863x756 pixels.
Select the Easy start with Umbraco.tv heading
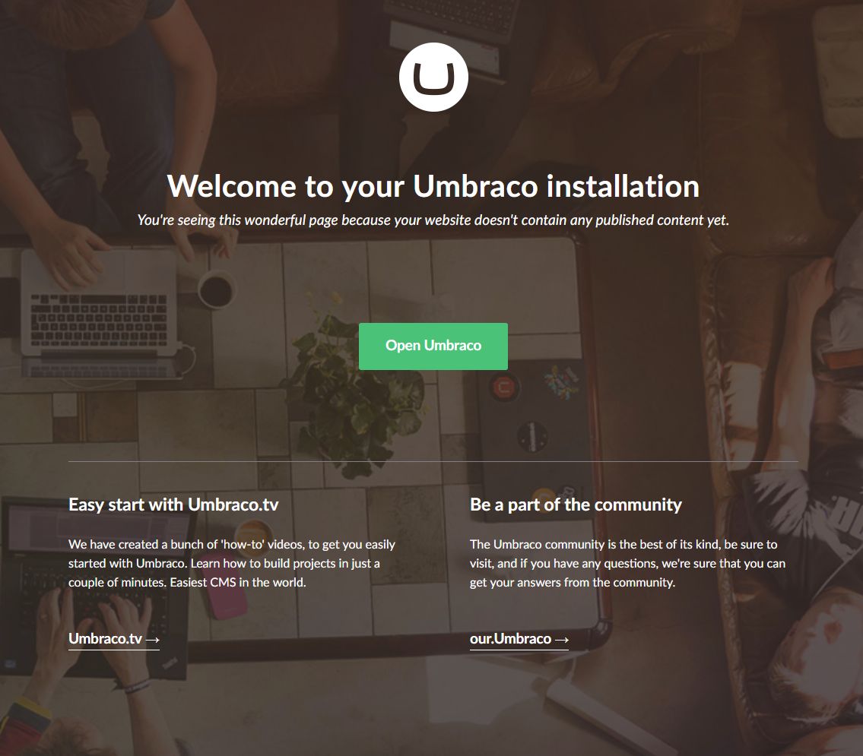point(173,505)
